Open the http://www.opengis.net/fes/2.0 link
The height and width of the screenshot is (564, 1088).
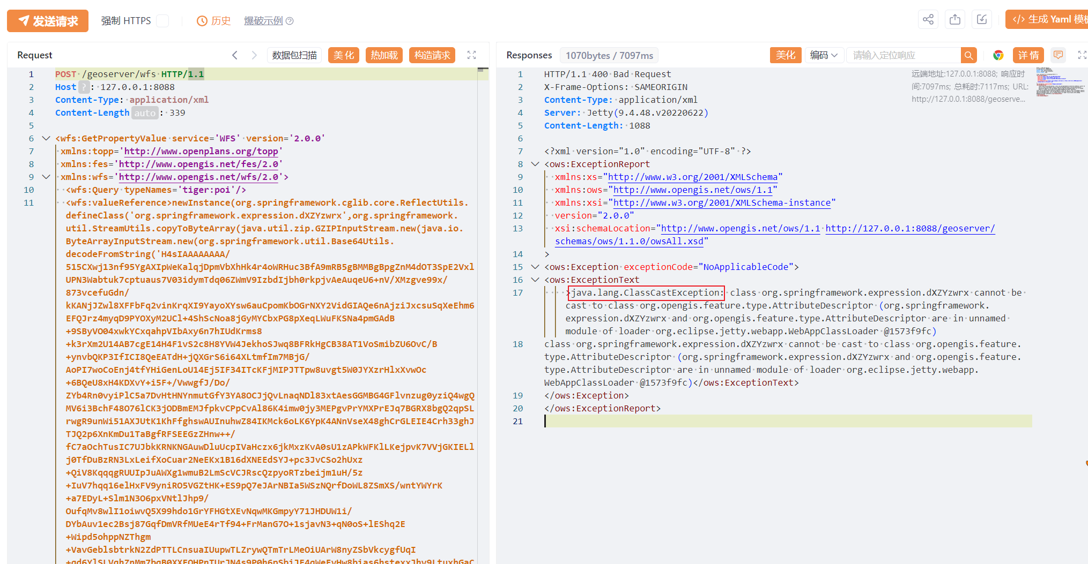tap(198, 164)
